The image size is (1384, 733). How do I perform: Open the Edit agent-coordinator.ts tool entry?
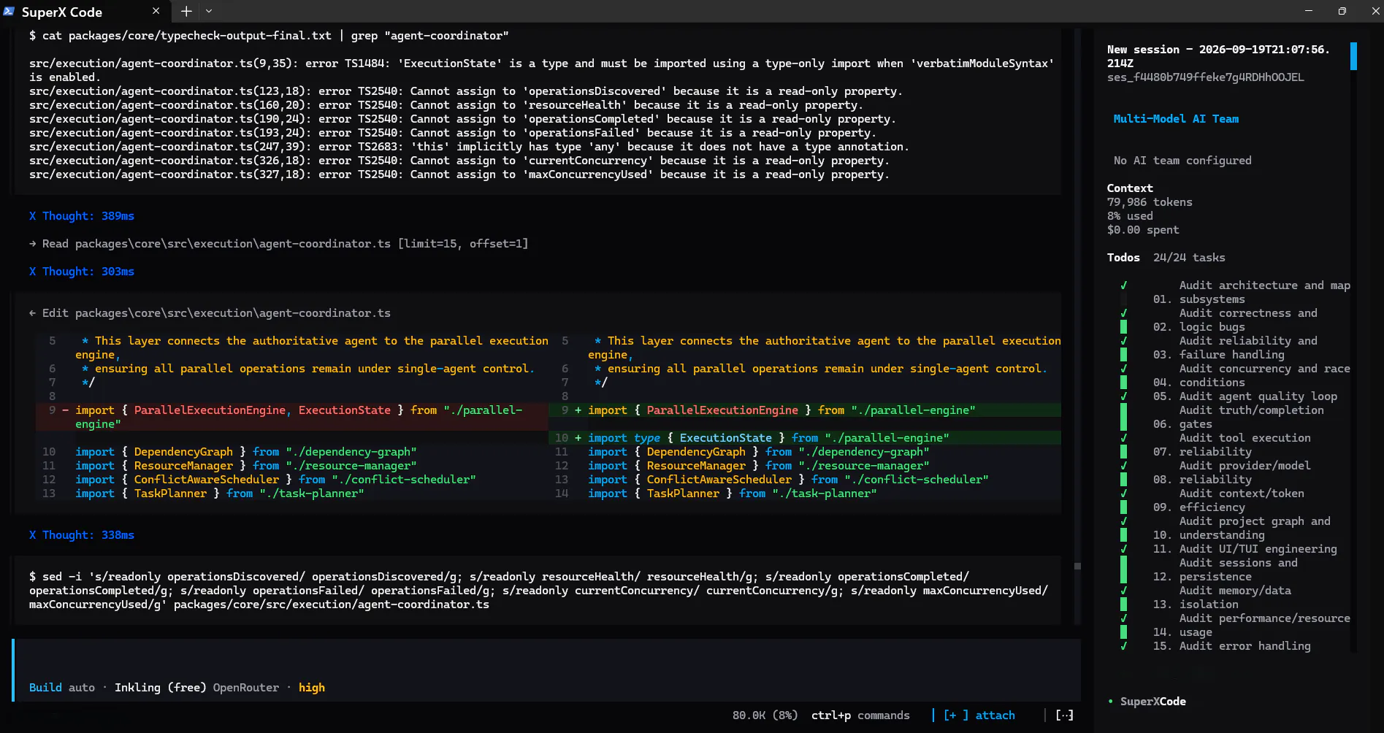point(210,313)
